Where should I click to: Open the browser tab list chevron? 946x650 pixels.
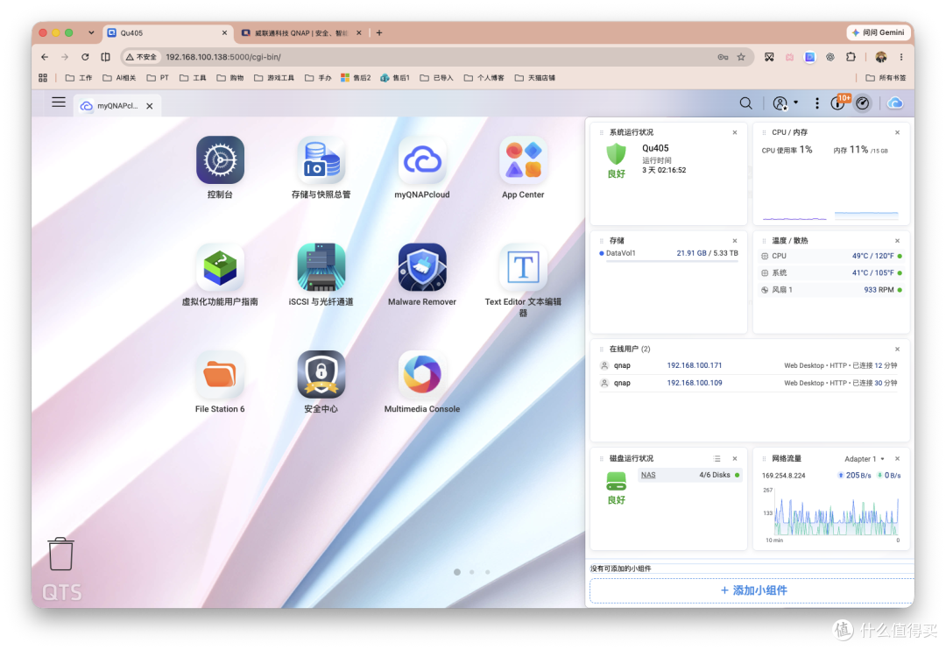pyautogui.click(x=91, y=32)
